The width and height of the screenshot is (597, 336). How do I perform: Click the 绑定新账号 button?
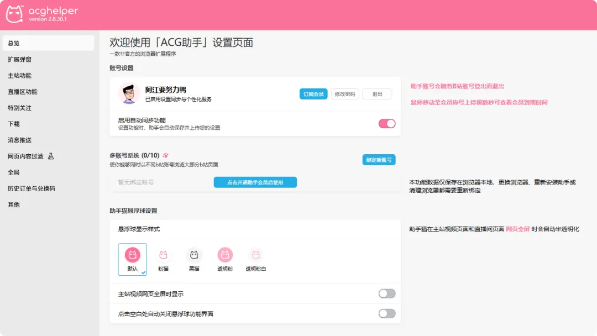click(379, 160)
